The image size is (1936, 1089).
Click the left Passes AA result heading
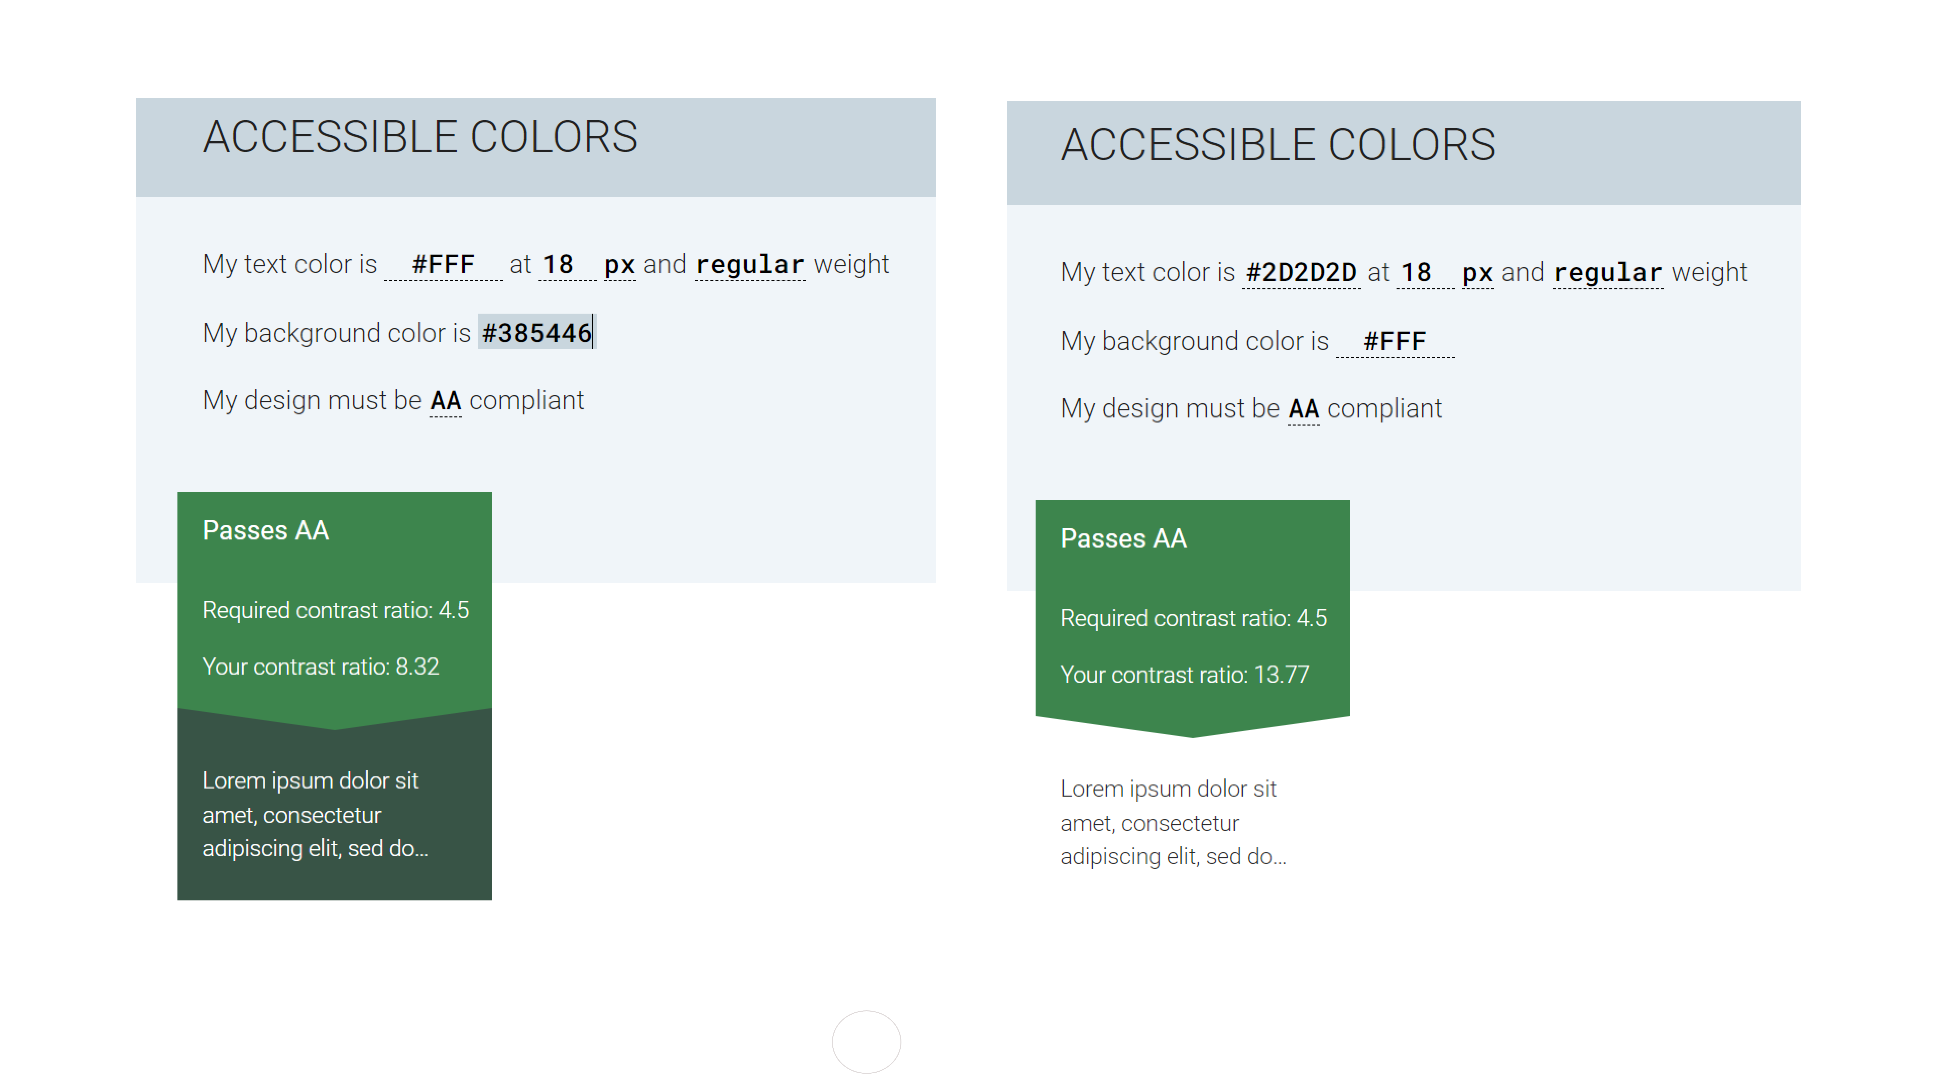[265, 531]
